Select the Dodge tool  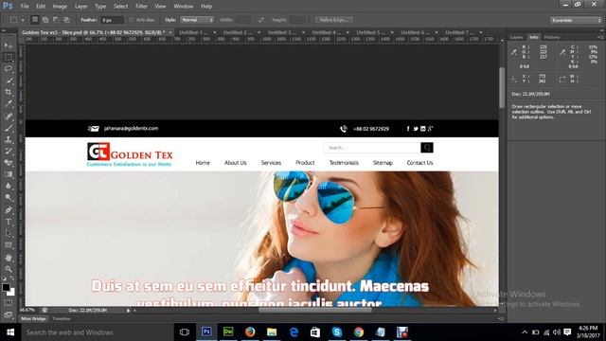point(9,198)
